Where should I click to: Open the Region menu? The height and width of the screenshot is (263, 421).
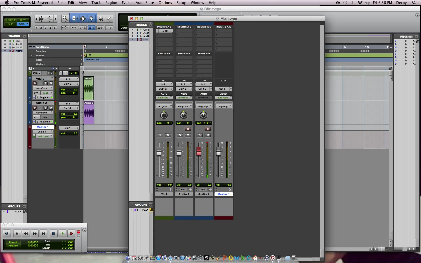pos(111,3)
